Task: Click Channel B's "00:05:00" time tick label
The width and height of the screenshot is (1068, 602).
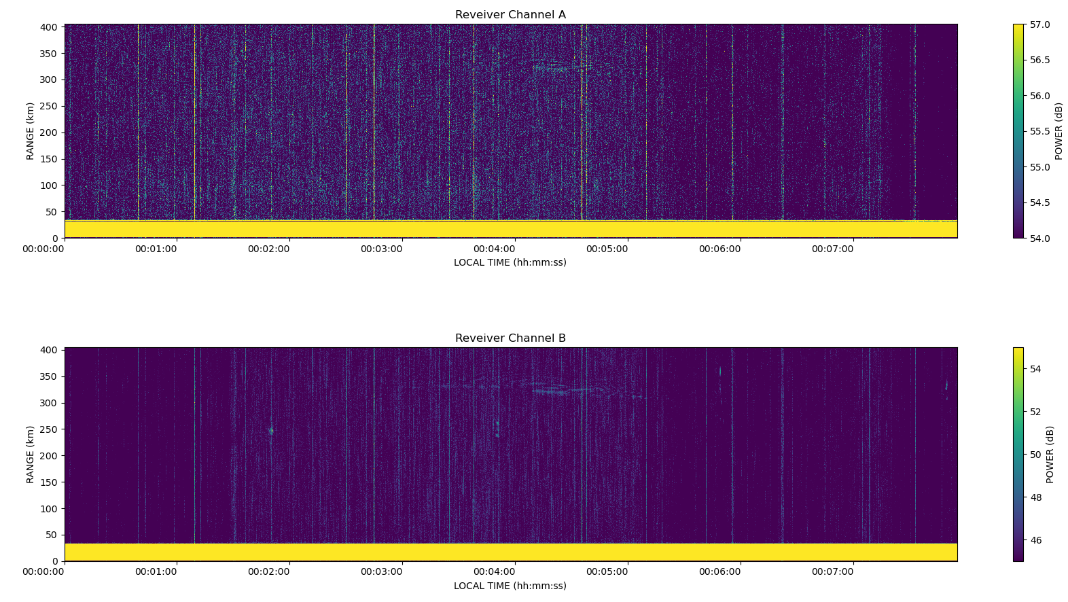Action: click(x=607, y=572)
